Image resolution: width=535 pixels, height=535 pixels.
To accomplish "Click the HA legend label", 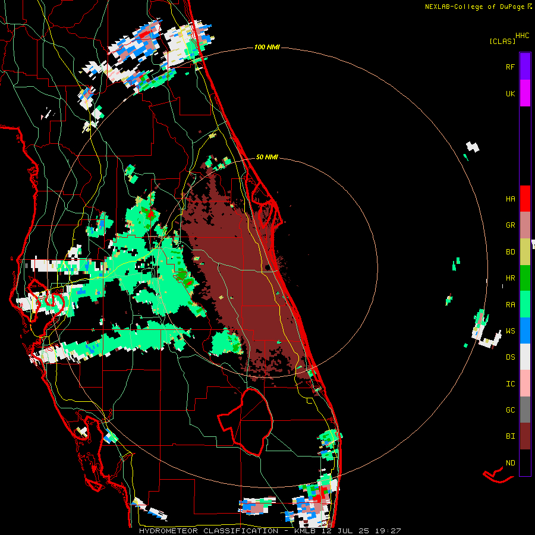I will point(510,199).
